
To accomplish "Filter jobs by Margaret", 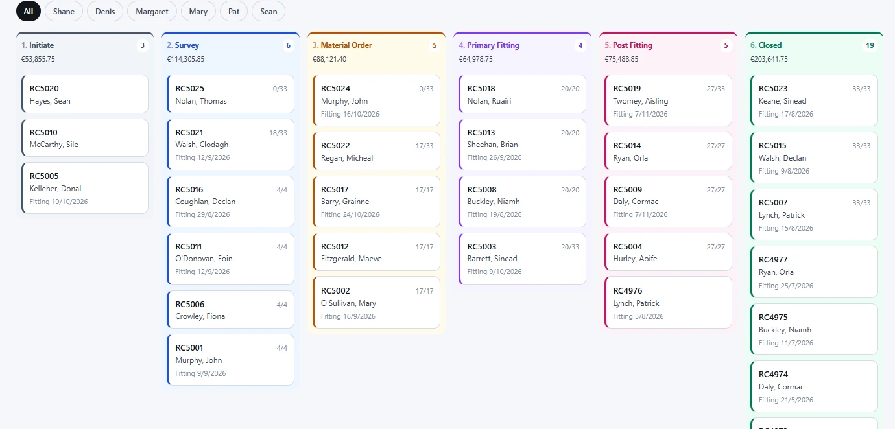I will [x=152, y=11].
